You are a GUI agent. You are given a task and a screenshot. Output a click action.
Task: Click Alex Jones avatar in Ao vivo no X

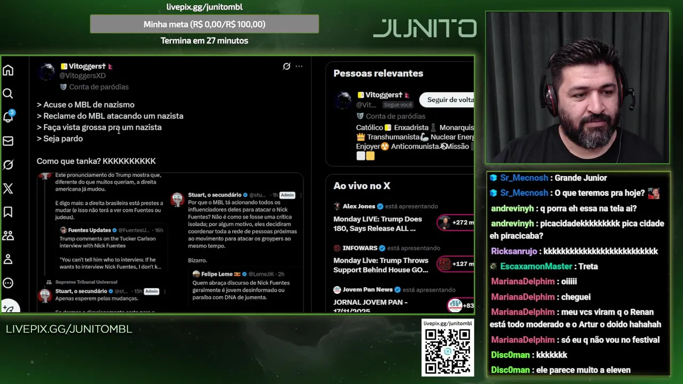[337, 206]
